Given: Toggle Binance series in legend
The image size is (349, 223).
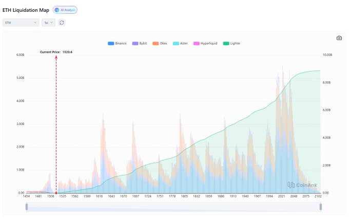Looking at the screenshot, I should pos(117,44).
